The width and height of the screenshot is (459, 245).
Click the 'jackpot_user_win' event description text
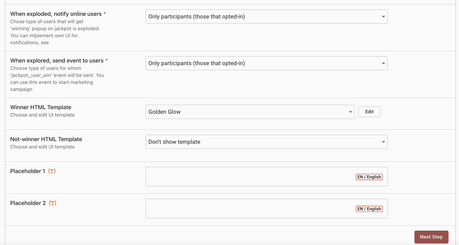(57, 79)
